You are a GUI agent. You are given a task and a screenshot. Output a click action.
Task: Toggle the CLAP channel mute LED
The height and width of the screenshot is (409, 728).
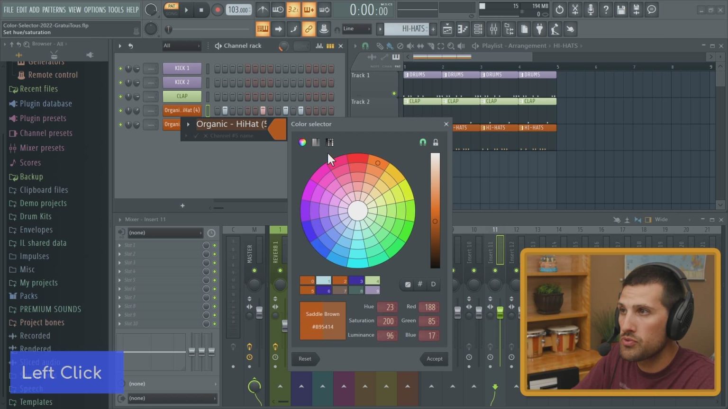[x=120, y=97]
